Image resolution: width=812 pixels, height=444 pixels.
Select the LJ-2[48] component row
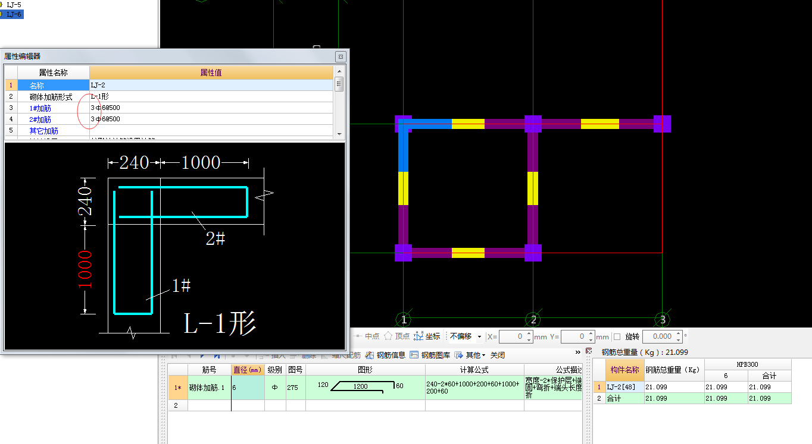click(x=624, y=387)
